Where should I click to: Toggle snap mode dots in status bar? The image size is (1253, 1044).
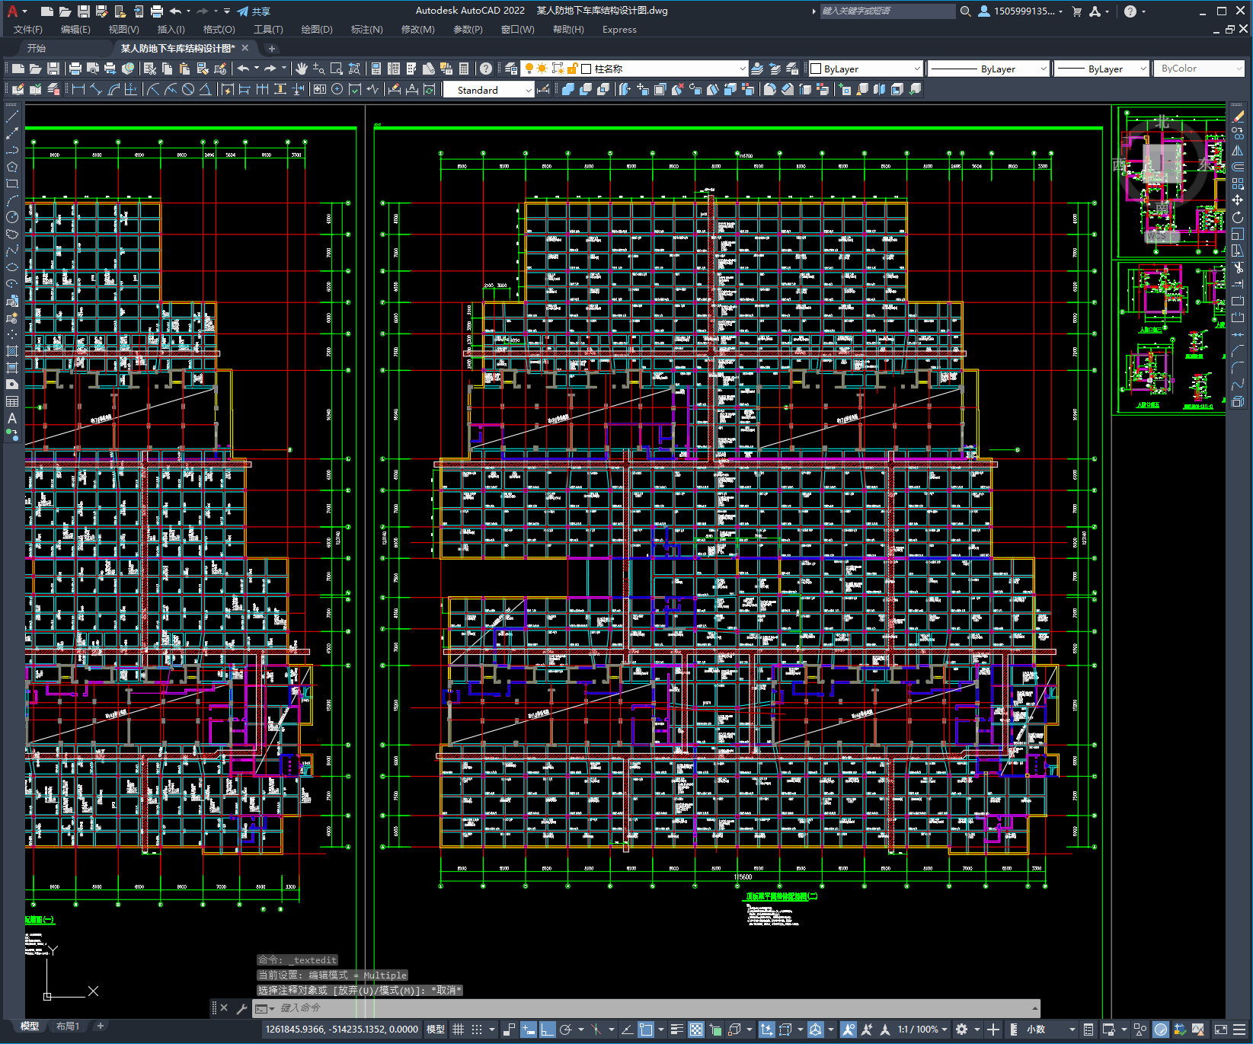(x=477, y=1030)
